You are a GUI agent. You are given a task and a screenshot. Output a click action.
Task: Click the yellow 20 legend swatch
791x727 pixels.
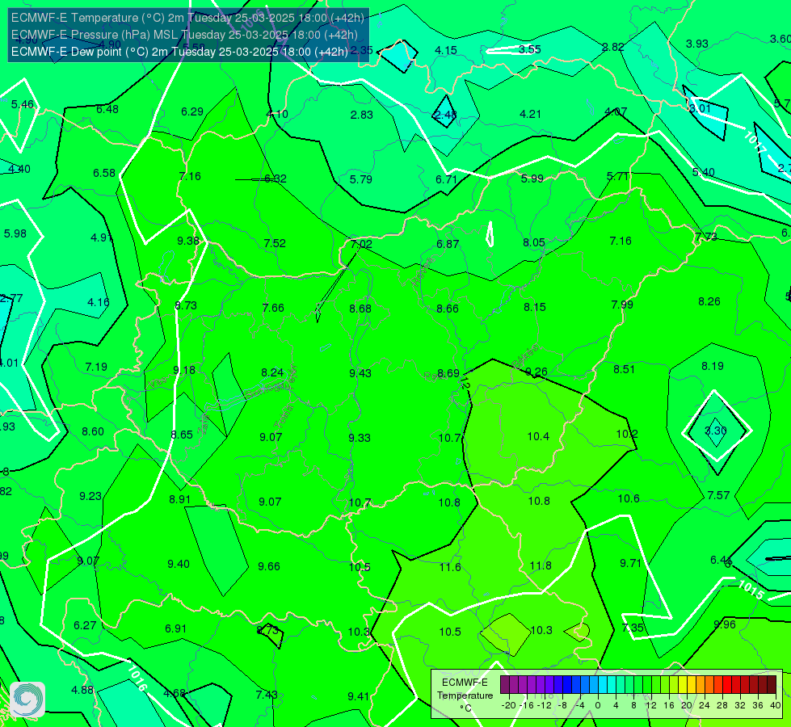tap(683, 685)
